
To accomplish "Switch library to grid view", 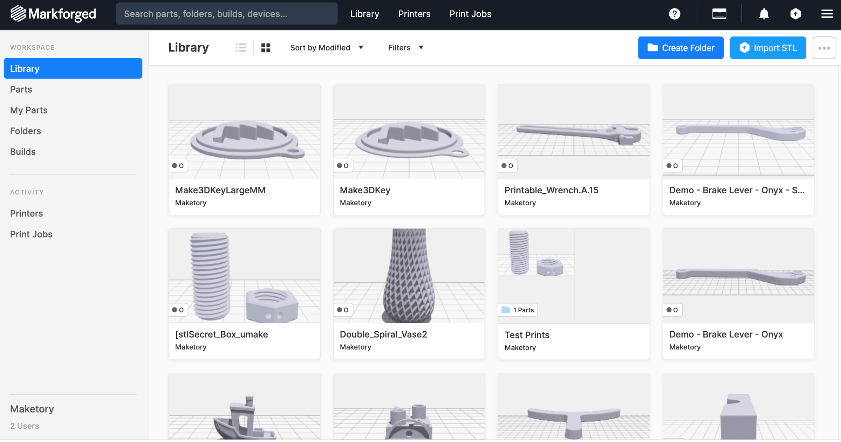I will click(266, 48).
